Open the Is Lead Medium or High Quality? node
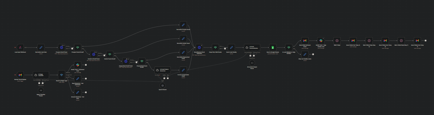The height and width of the screenshot is (115, 434). click(x=289, y=48)
